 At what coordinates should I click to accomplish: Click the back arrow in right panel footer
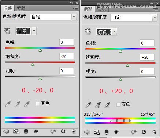pyautogui.click(x=87, y=132)
